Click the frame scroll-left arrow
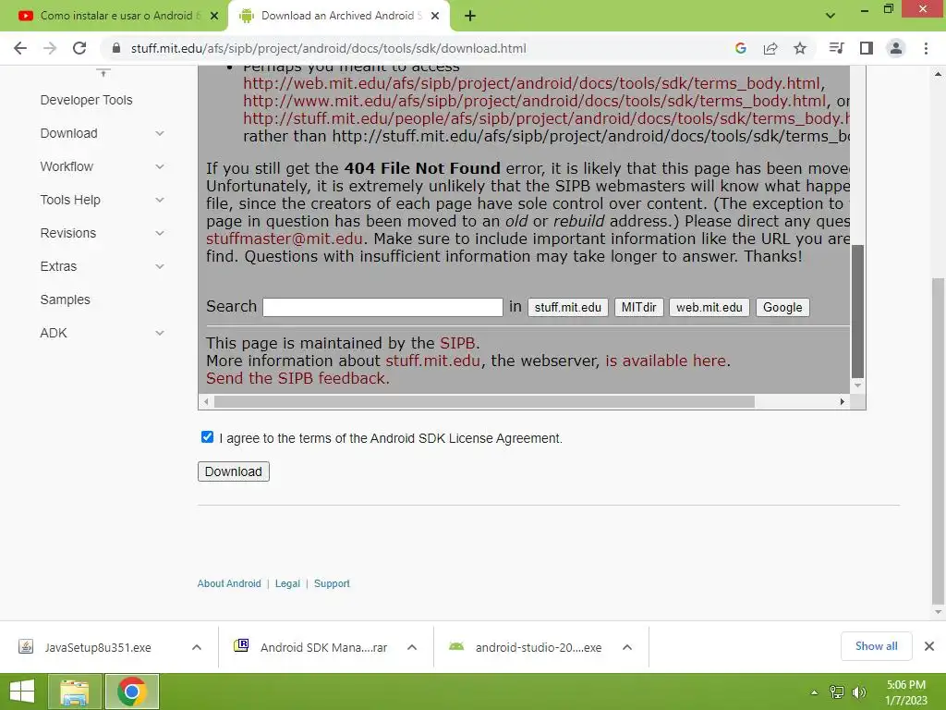The width and height of the screenshot is (946, 710). [206, 401]
